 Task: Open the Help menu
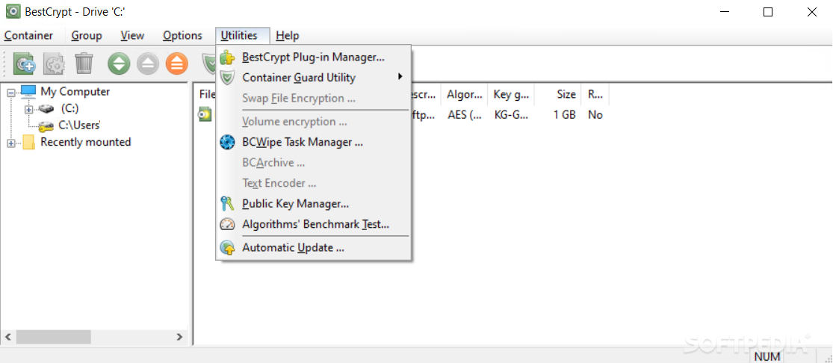(288, 36)
